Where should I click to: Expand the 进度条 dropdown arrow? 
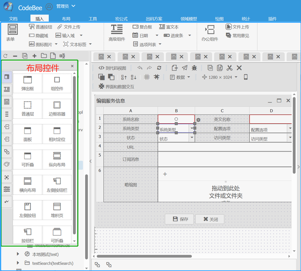pyautogui.click(x=190, y=36)
